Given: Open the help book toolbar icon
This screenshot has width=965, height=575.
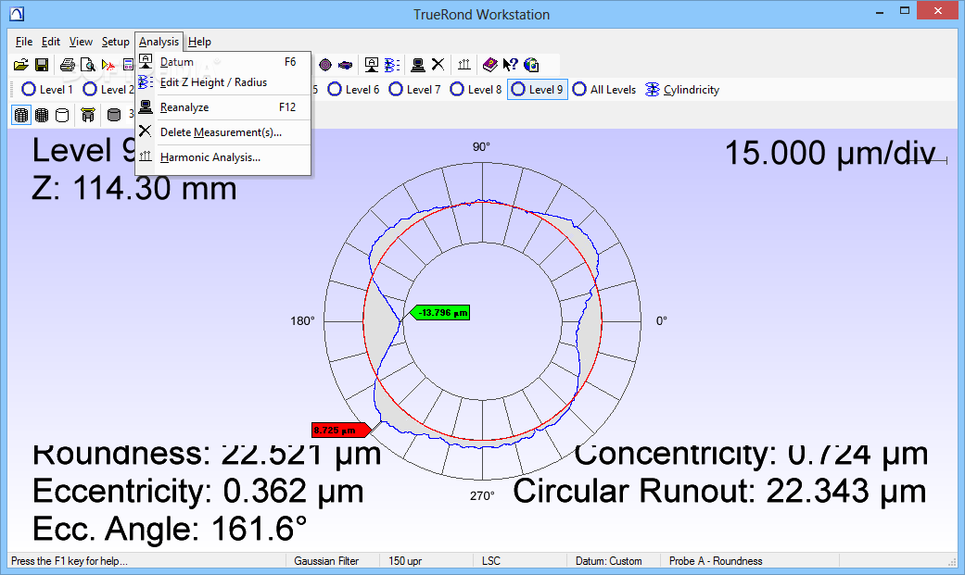Looking at the screenshot, I should pyautogui.click(x=489, y=65).
